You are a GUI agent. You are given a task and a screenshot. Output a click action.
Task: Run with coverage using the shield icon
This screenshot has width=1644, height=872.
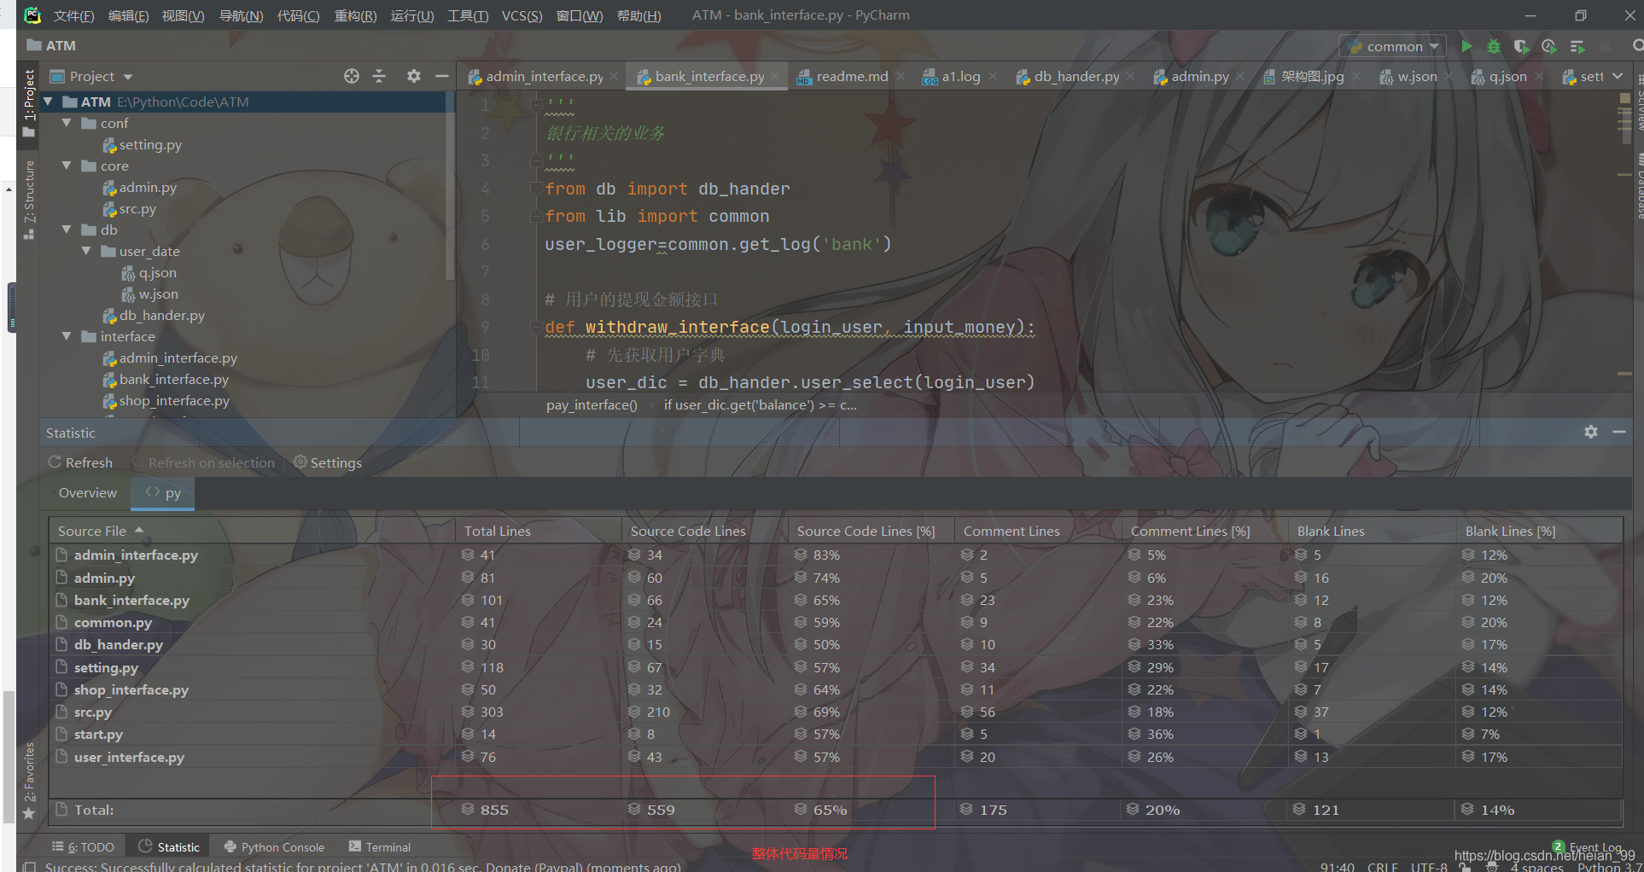click(x=1521, y=46)
